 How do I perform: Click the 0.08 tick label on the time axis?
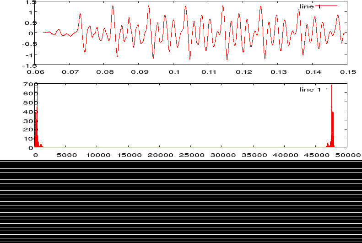[x=104, y=72]
